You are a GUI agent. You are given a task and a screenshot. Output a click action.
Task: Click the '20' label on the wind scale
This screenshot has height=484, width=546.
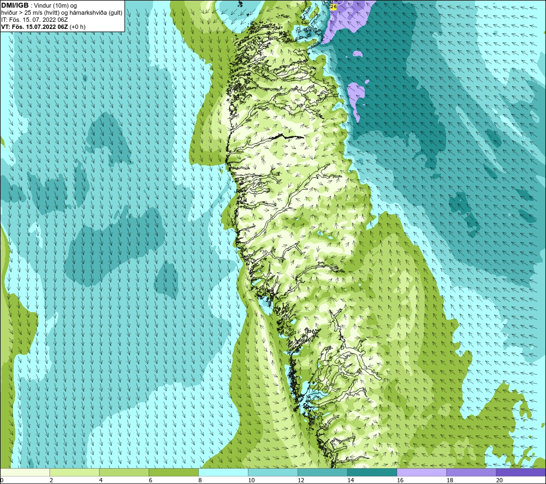click(500, 480)
